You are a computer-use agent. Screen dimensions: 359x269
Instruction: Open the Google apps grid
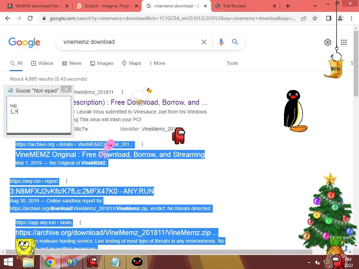344,42
